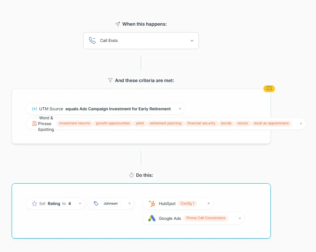This screenshot has height=252, width=316.
Task: Click the thumbs up icon beside Do this
Action: [x=131, y=175]
